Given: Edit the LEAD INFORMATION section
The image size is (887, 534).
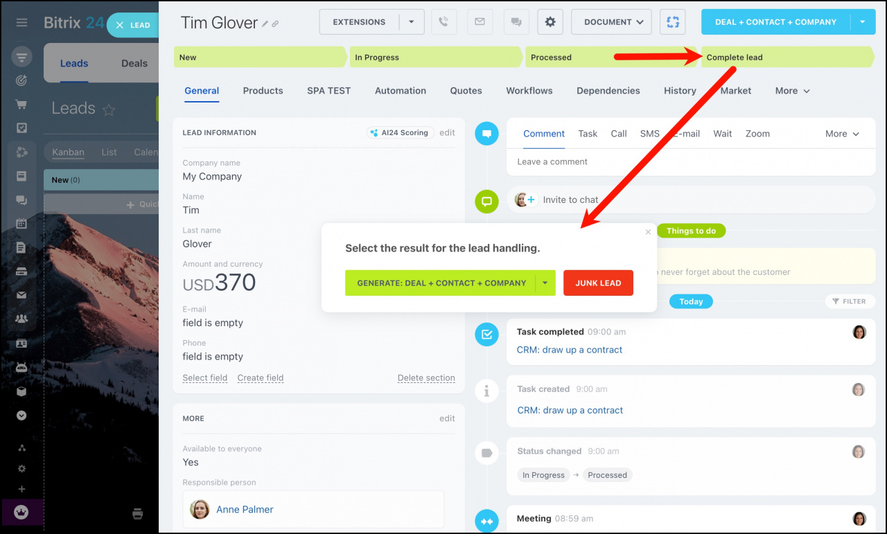Looking at the screenshot, I should 447,132.
